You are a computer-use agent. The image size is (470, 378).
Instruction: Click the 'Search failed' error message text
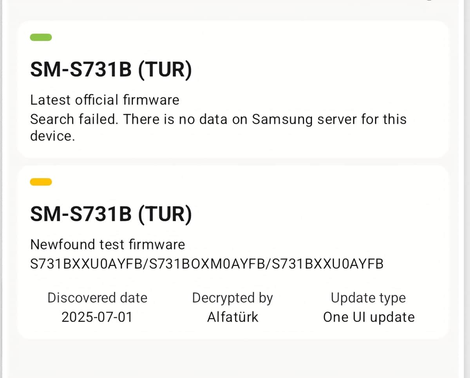coord(218,119)
